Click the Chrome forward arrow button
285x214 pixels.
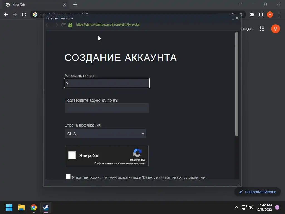[15, 14]
